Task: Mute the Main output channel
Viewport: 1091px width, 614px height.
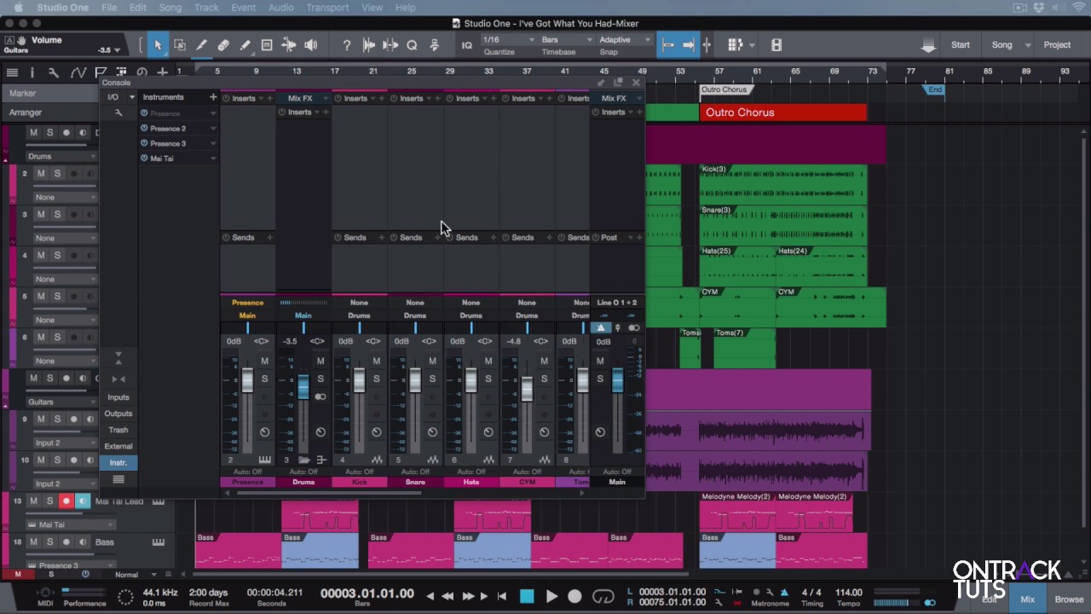Action: click(x=600, y=362)
